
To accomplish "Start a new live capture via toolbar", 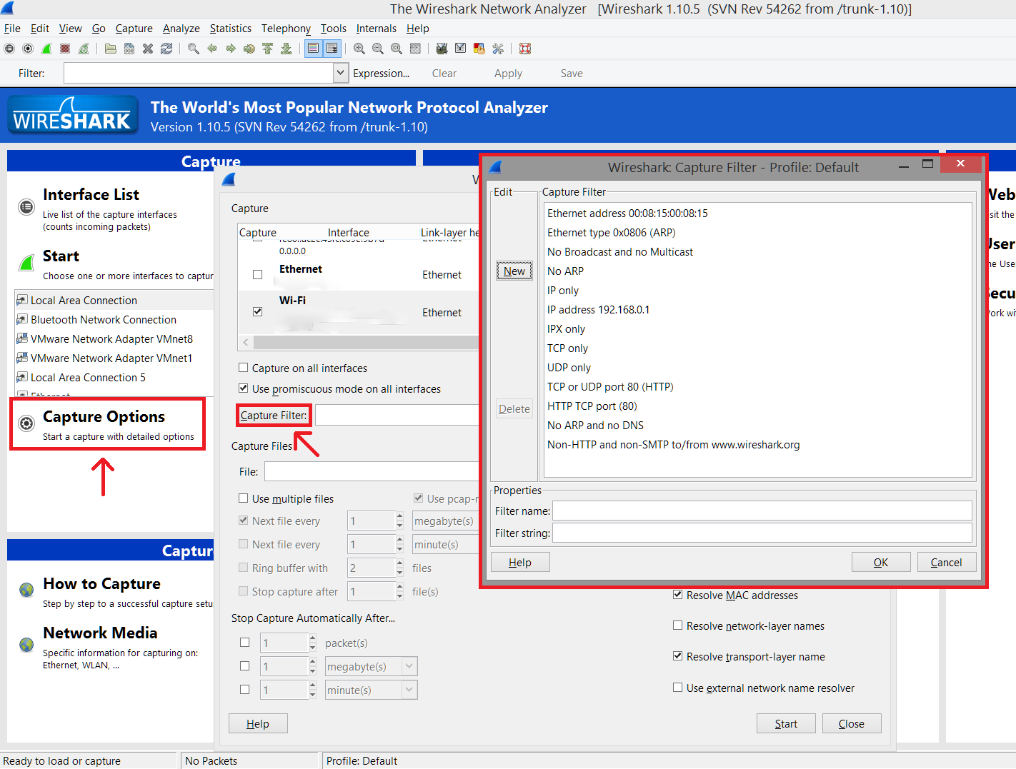I will point(46,49).
